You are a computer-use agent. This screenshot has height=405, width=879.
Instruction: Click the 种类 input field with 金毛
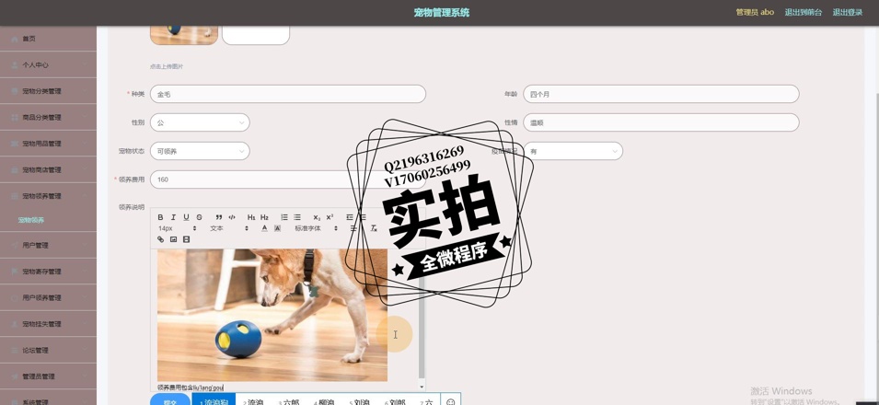click(x=287, y=94)
